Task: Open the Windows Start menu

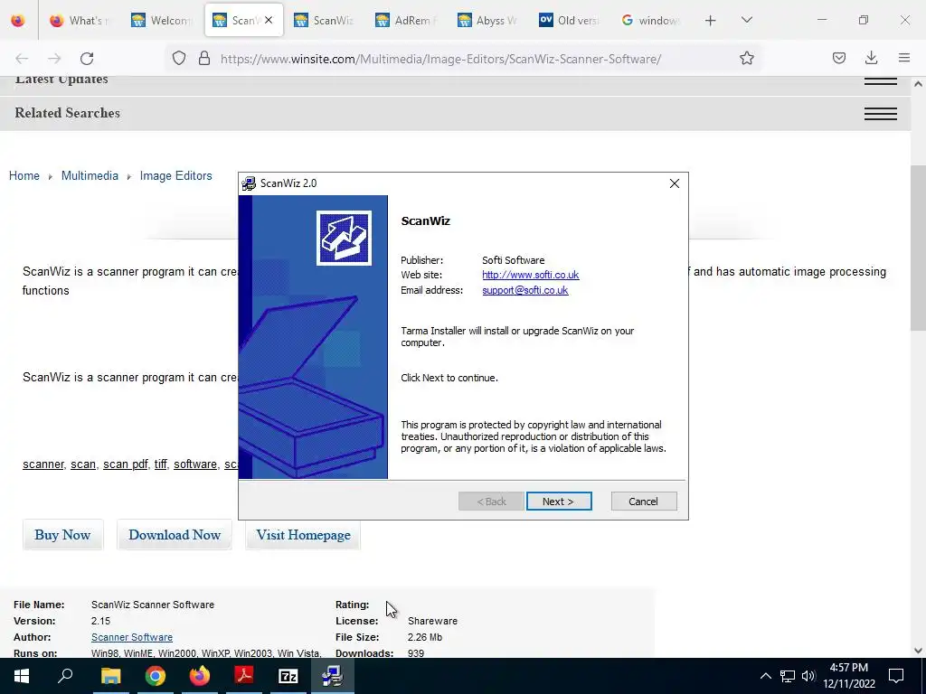Action: (22, 676)
